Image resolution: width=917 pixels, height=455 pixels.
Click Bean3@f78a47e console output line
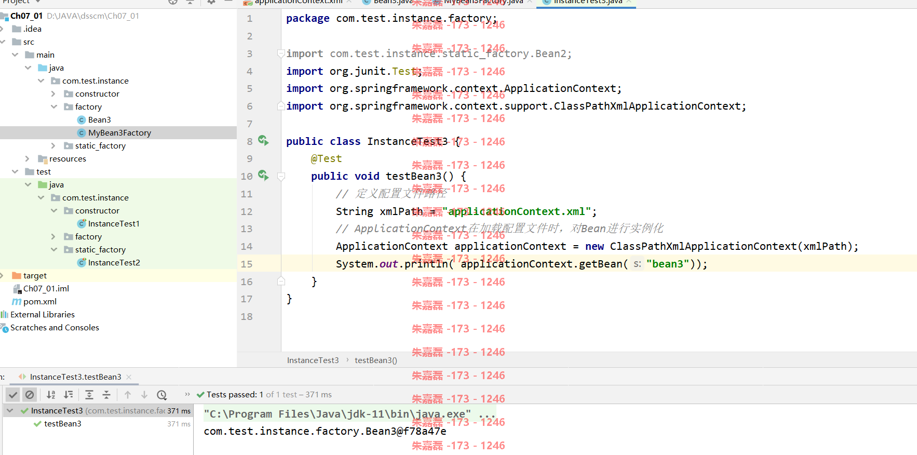(x=325, y=431)
